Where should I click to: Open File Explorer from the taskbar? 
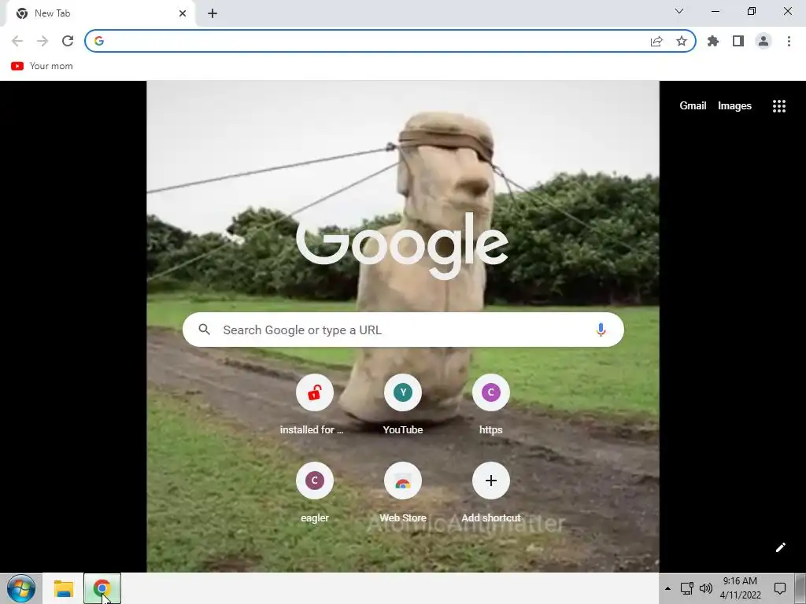click(64, 588)
